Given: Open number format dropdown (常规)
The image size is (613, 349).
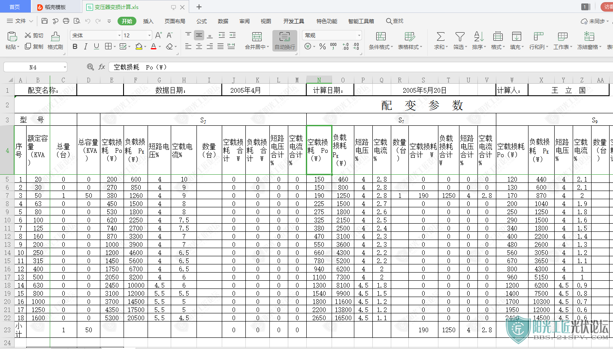Looking at the screenshot, I should click(x=359, y=35).
